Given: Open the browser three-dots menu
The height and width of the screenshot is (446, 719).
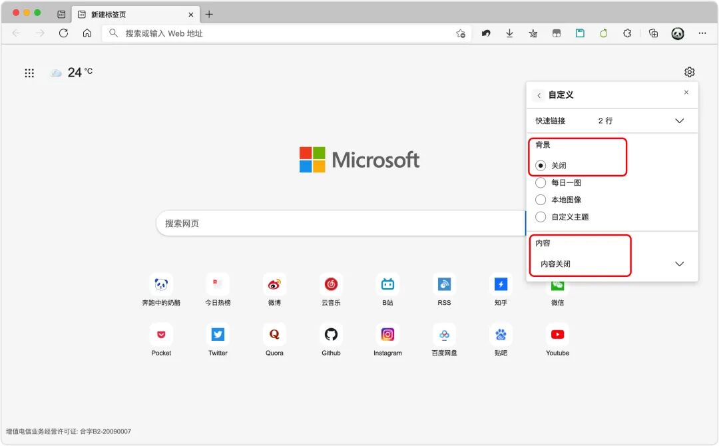Looking at the screenshot, I should [702, 33].
